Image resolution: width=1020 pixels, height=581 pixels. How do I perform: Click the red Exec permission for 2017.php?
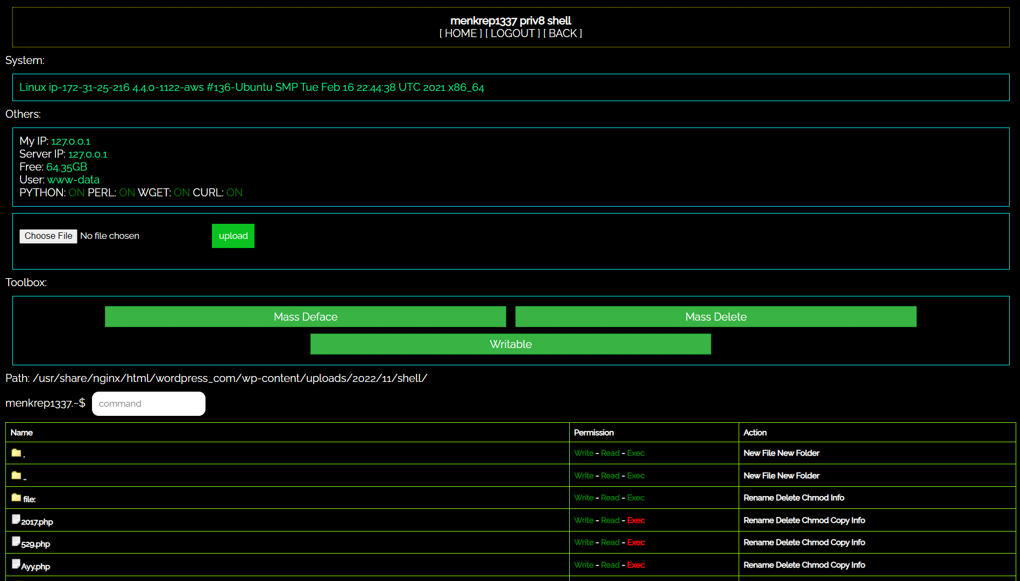636,520
